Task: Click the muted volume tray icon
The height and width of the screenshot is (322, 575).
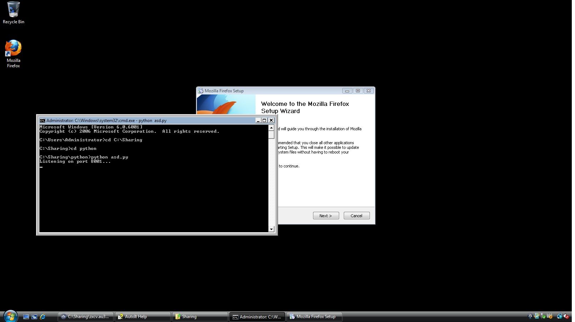Action: pyautogui.click(x=566, y=316)
